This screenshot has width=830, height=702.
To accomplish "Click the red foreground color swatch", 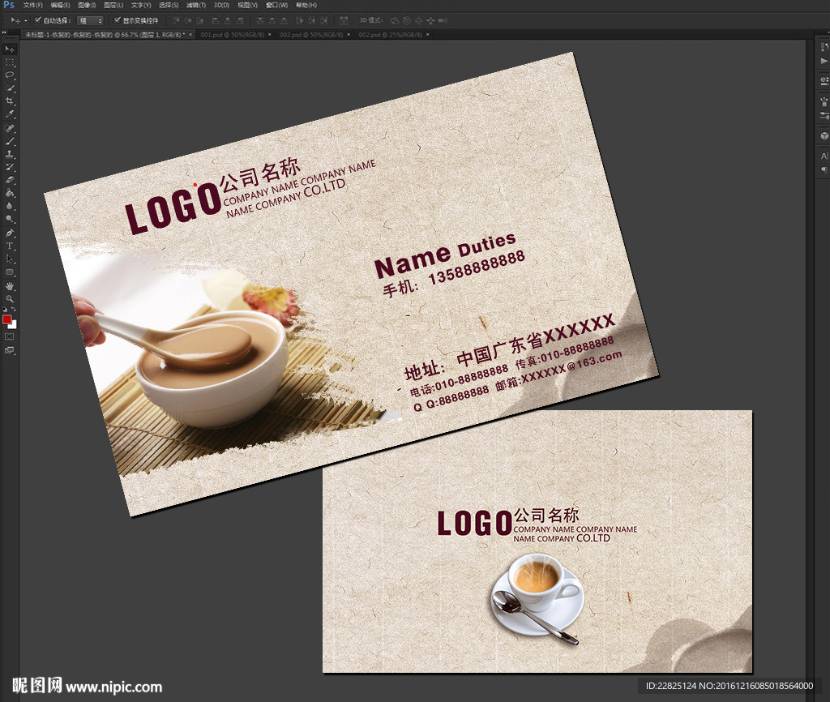I will tap(7, 319).
